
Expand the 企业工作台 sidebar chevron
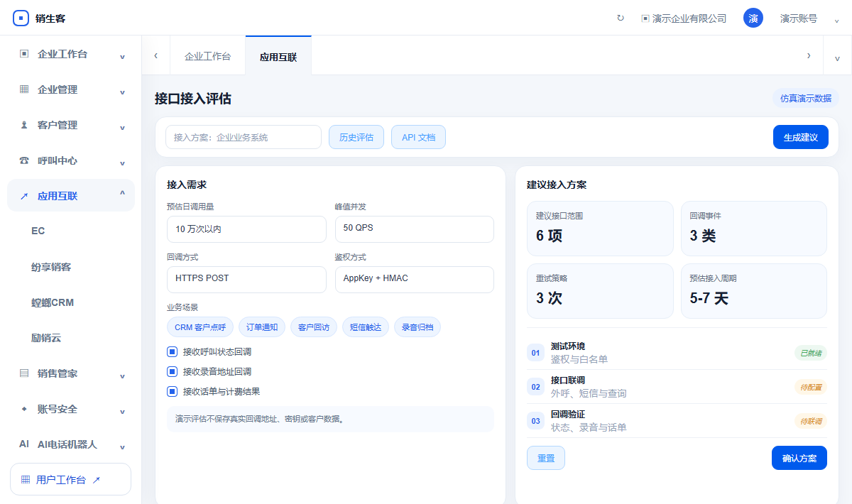pyautogui.click(x=122, y=57)
